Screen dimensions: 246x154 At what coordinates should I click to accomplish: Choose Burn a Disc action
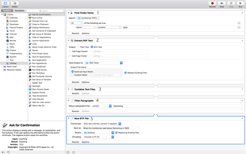tap(37, 18)
